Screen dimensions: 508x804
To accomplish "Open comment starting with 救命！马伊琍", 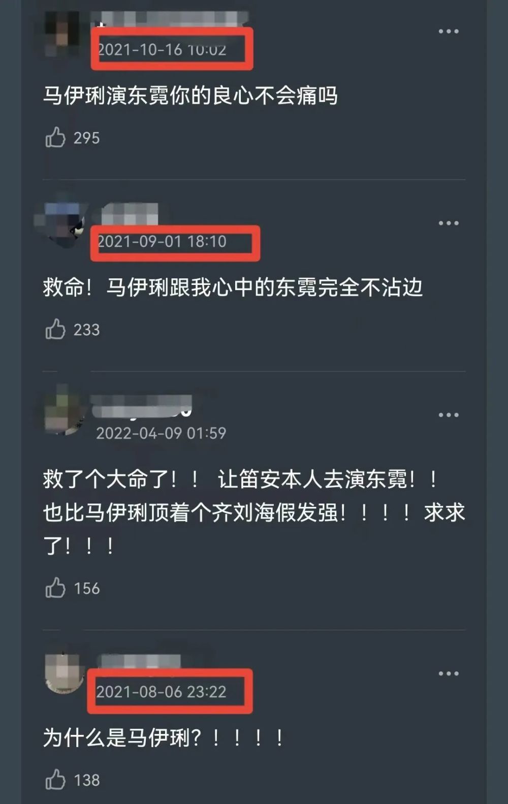I will coord(233,287).
